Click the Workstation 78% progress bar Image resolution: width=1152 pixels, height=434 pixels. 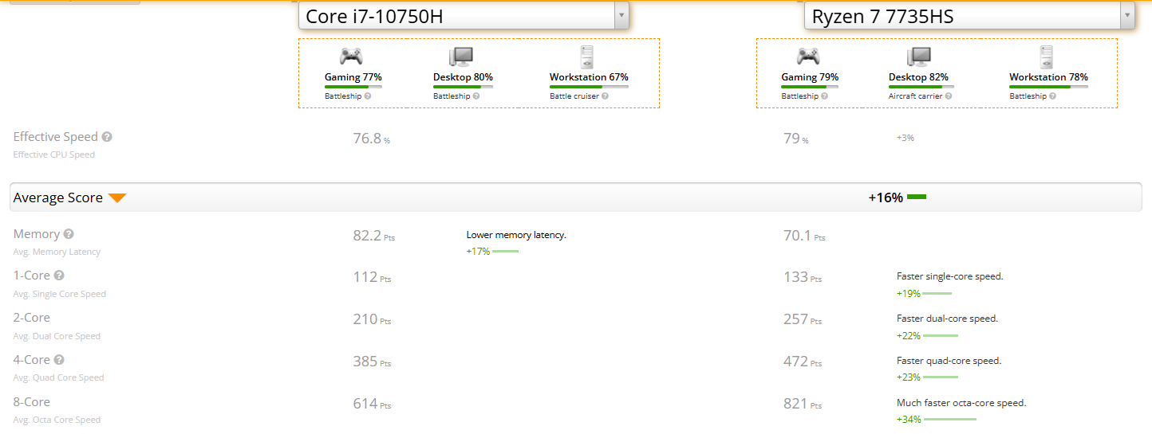pyautogui.click(x=1048, y=86)
